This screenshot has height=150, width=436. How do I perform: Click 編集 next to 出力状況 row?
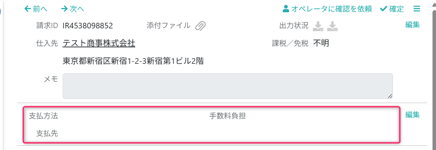(413, 25)
